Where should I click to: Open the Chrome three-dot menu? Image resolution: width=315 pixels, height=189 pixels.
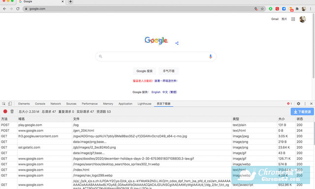click(311, 9)
